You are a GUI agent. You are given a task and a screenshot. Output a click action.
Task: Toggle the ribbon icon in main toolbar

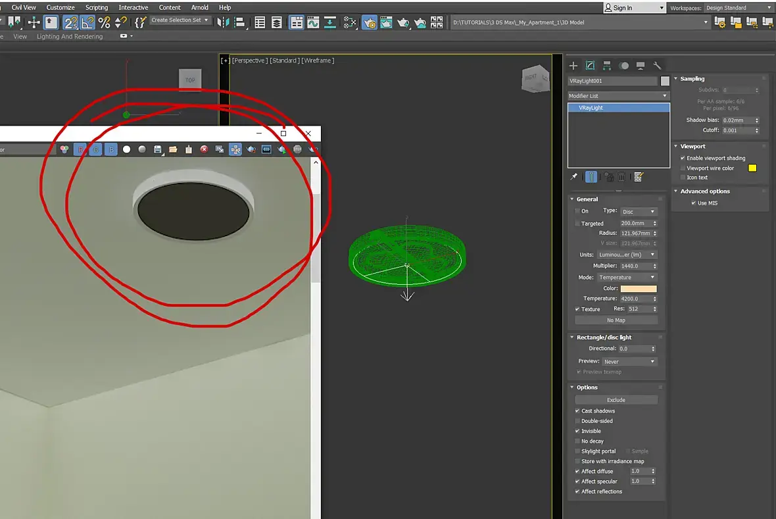[x=297, y=22]
